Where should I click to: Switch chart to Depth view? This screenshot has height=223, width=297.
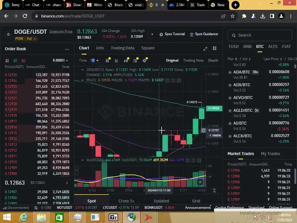[213, 60]
